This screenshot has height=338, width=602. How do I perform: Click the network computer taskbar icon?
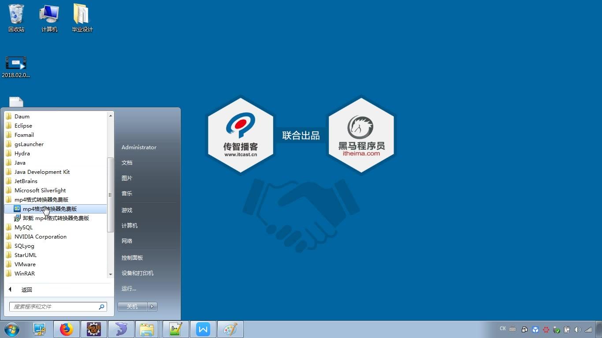click(39, 329)
